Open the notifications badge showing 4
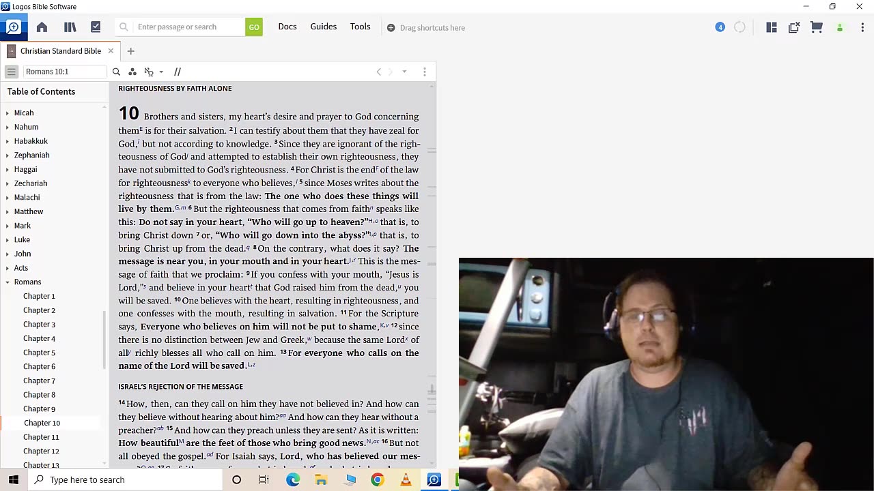874x491 pixels. tap(720, 27)
